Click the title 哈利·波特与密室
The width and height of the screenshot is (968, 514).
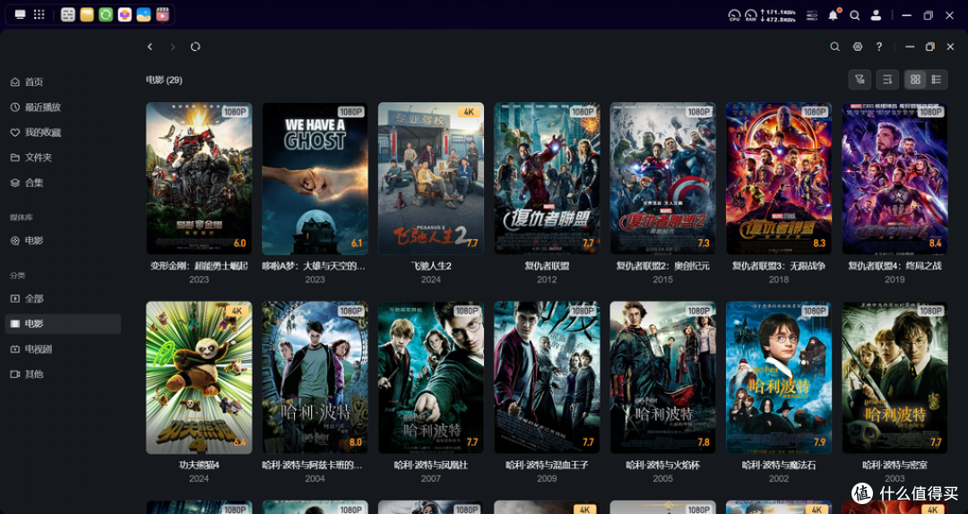point(895,466)
